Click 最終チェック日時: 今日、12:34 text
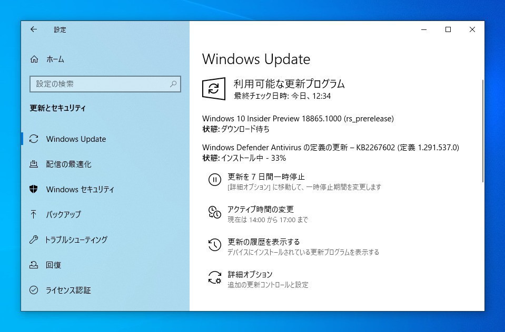Viewport: 505px width, 332px height. (282, 96)
